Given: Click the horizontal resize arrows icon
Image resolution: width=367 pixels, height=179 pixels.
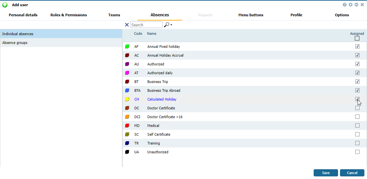Looking at the screenshot, I should pyautogui.click(x=356, y=5).
